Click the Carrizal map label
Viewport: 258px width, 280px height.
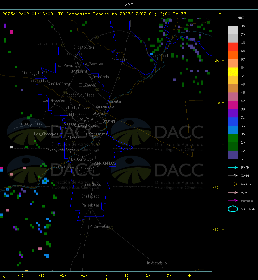[160, 56]
